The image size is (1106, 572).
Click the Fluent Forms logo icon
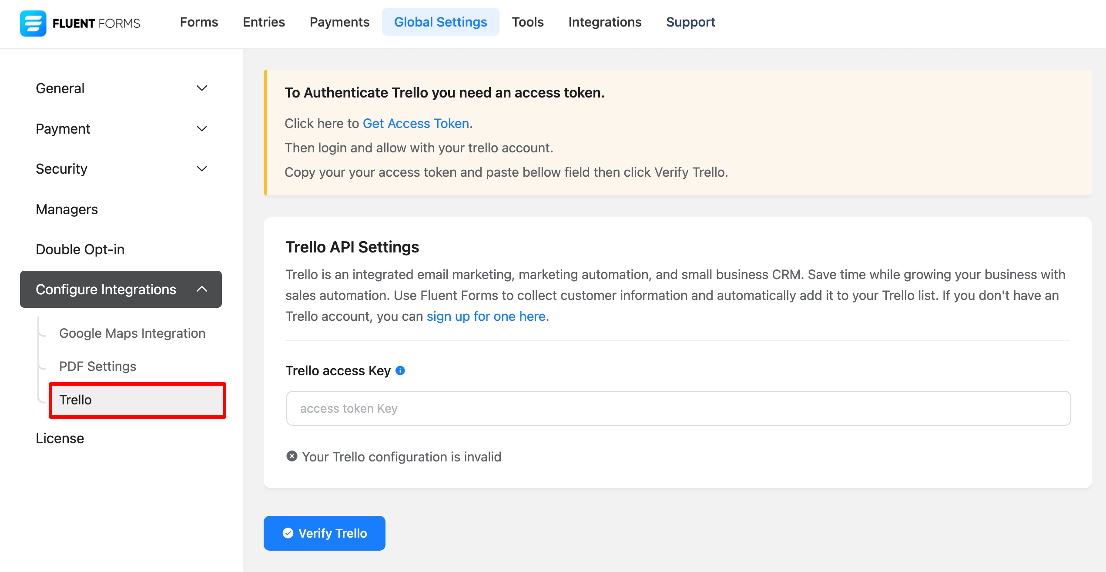click(x=33, y=23)
